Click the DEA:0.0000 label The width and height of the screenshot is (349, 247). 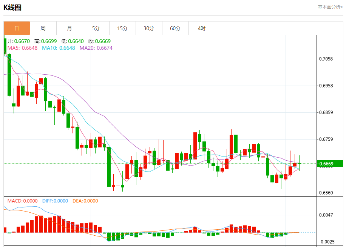(x=85, y=201)
